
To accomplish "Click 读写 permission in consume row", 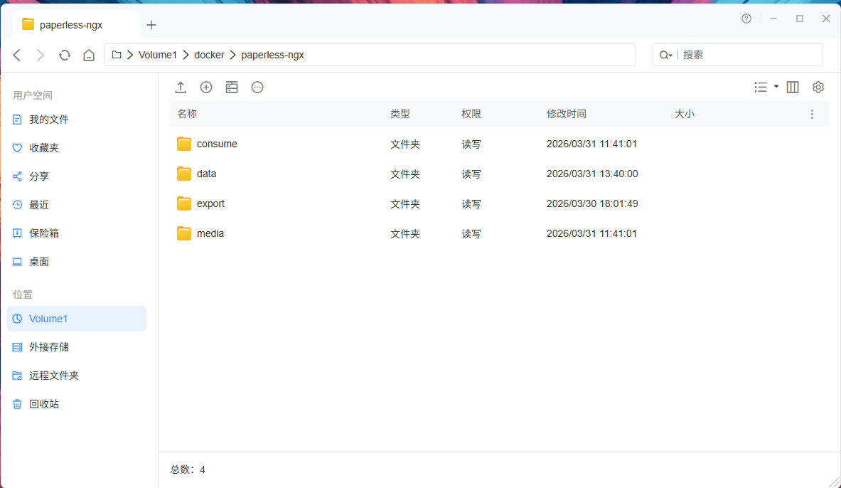I will tap(471, 144).
